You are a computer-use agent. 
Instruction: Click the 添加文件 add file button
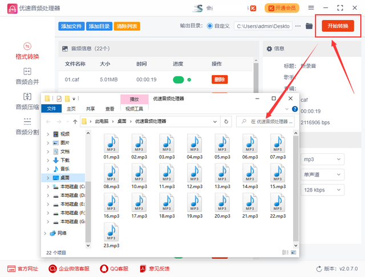pos(71,26)
